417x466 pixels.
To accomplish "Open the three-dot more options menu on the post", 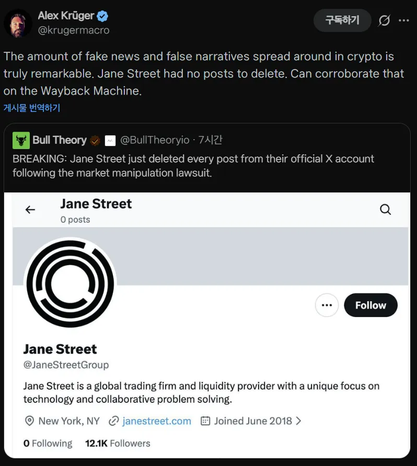I will [404, 20].
